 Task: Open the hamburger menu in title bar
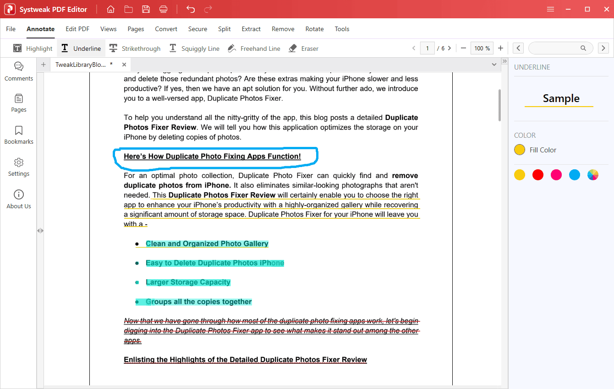pyautogui.click(x=550, y=9)
